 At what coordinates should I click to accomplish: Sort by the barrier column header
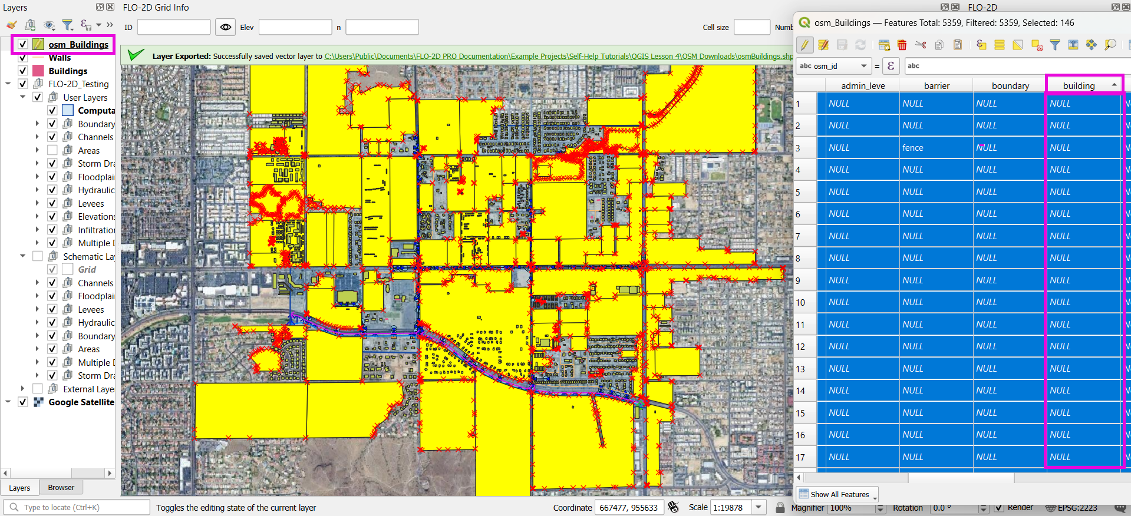[936, 86]
